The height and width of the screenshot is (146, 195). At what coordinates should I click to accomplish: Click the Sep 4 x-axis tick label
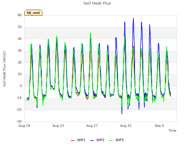pyautogui.click(x=159, y=126)
